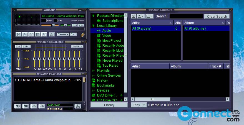Viewport: 244px width, 125px height.
Task: Click the playlist vertical scrollbar handle
Action: point(84,80)
